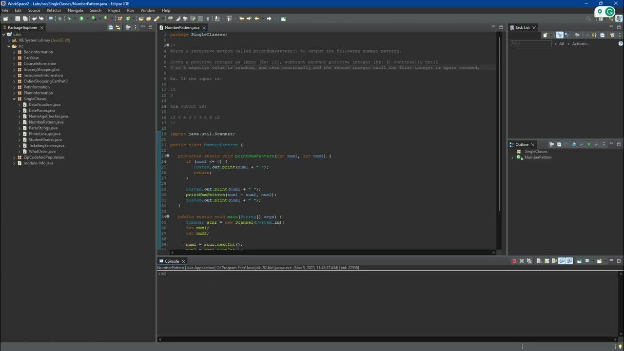Click Display Selected Console icon
Viewport: 624px width, 351px height.
pyautogui.click(x=587, y=261)
